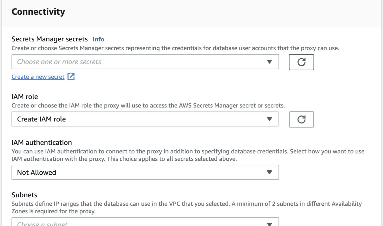Screen dimensions: 383x226
Task: Click the arrow on Create IAM role selector
Action: pyautogui.click(x=269, y=119)
